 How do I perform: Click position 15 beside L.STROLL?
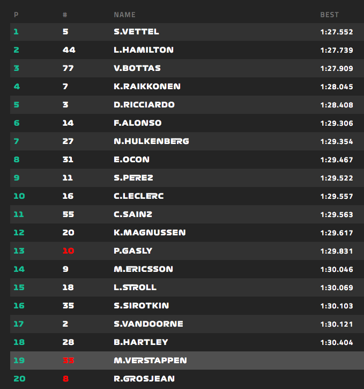coord(19,287)
